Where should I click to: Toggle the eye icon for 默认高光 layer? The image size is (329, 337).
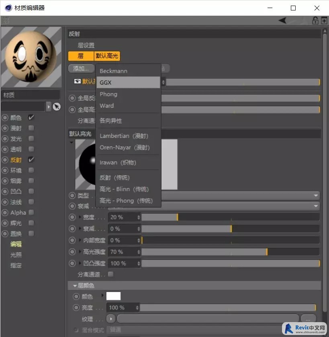point(77,81)
